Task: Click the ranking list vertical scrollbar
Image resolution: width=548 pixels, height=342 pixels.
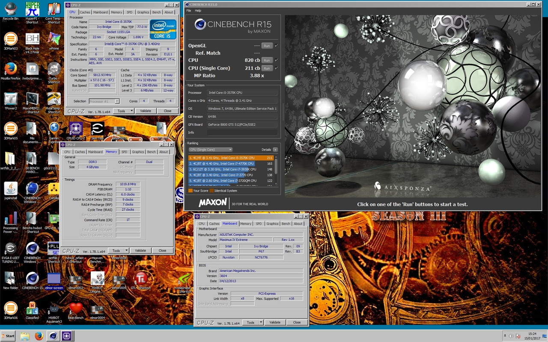Action: [x=276, y=170]
